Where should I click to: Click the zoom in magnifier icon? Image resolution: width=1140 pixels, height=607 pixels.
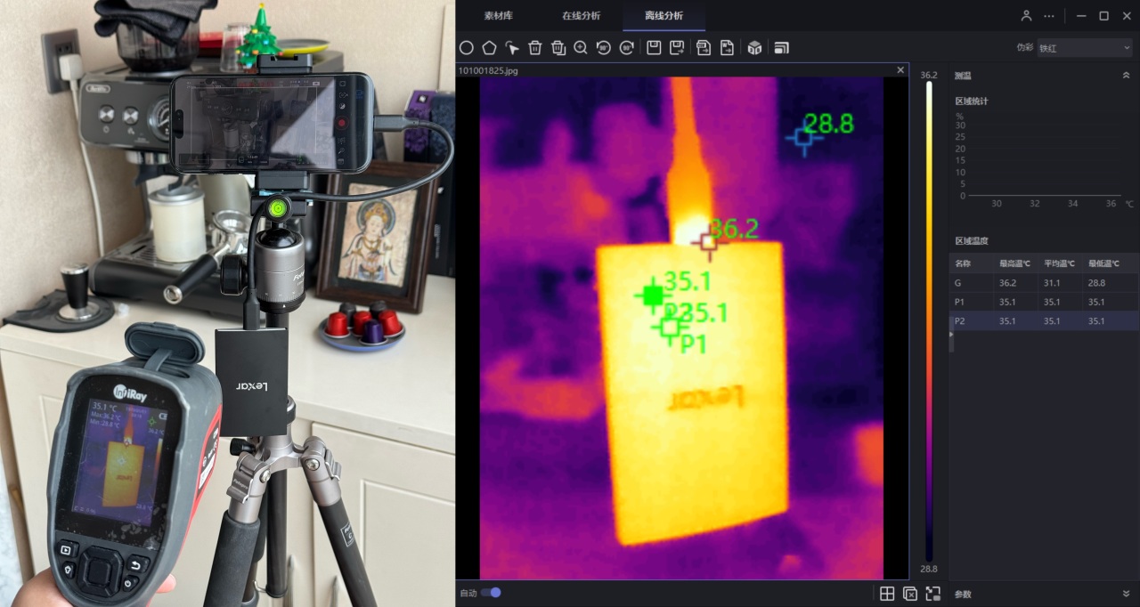tap(581, 48)
